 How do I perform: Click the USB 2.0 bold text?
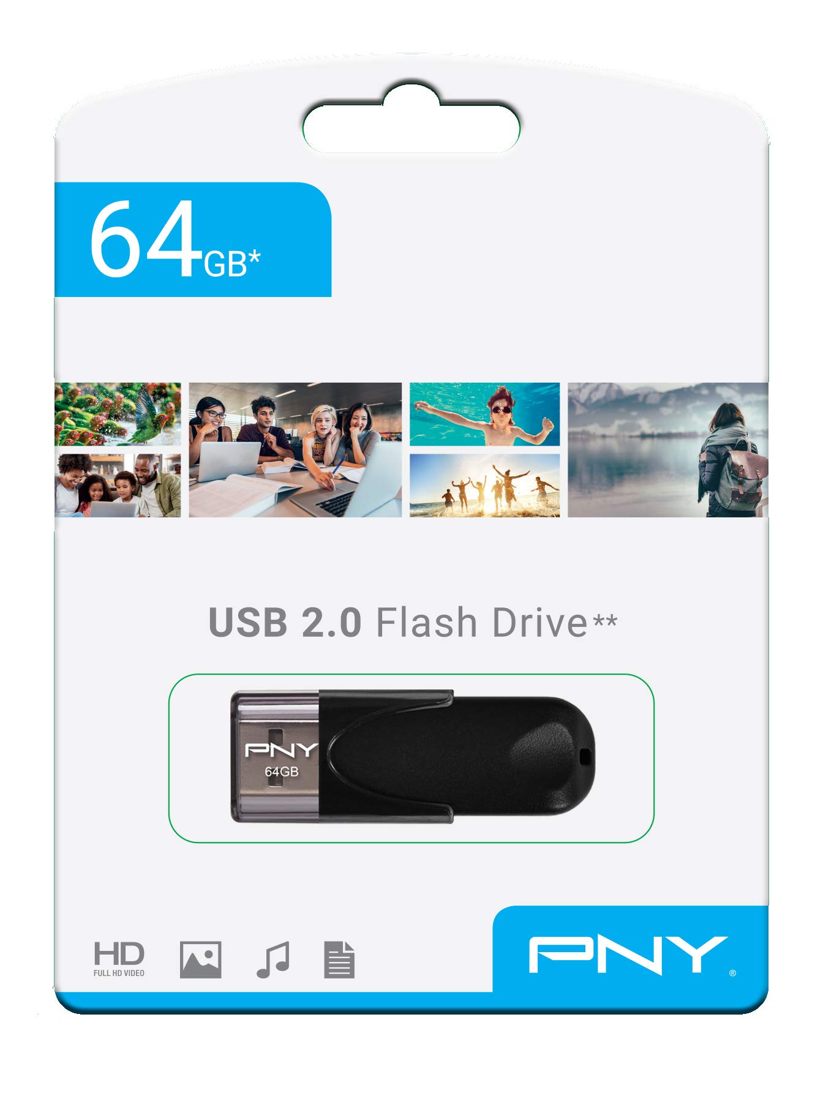click(x=285, y=623)
